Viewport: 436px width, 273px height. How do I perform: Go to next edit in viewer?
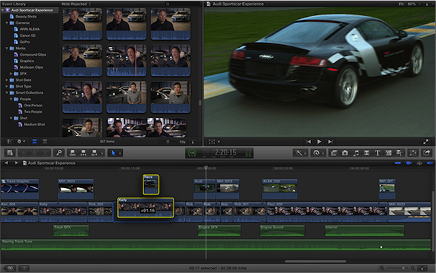(330, 142)
